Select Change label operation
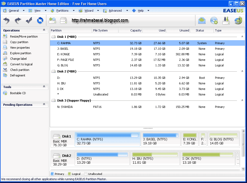Viewport: 247px width, 183px height. (18, 59)
